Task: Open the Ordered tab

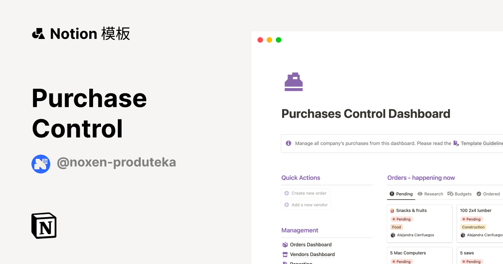Action: [x=488, y=194]
